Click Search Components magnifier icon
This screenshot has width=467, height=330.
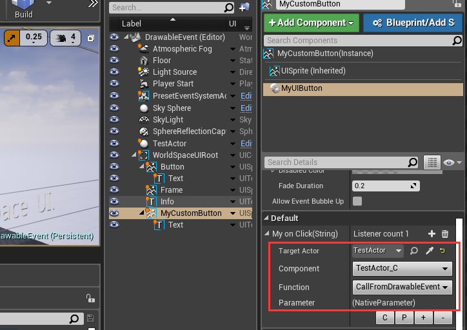pos(457,40)
